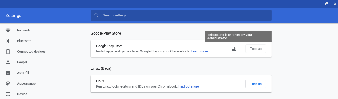This screenshot has height=99, width=338.
Task: Click the Google Play Store row title
Action: (x=109, y=46)
